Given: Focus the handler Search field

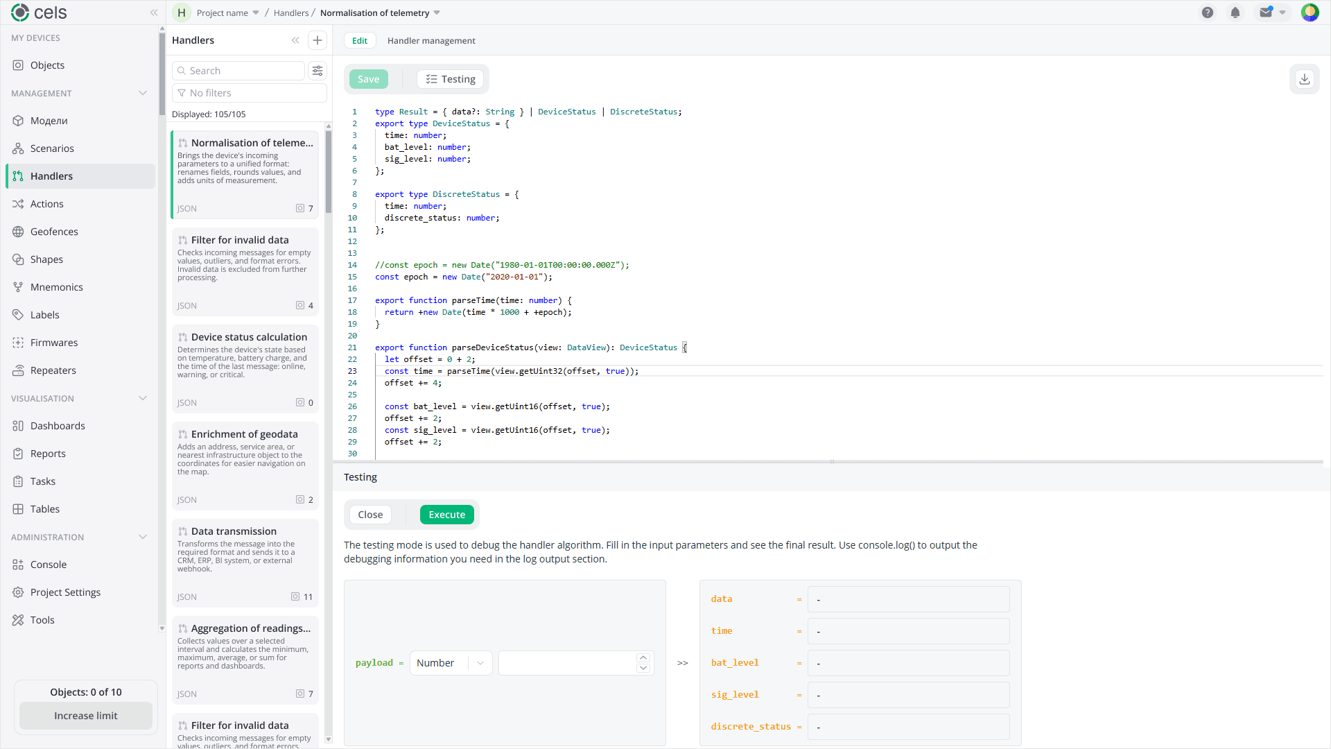Looking at the screenshot, I should [x=238, y=71].
